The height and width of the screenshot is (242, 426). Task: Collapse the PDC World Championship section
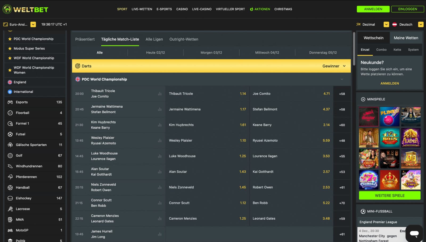tap(342, 79)
